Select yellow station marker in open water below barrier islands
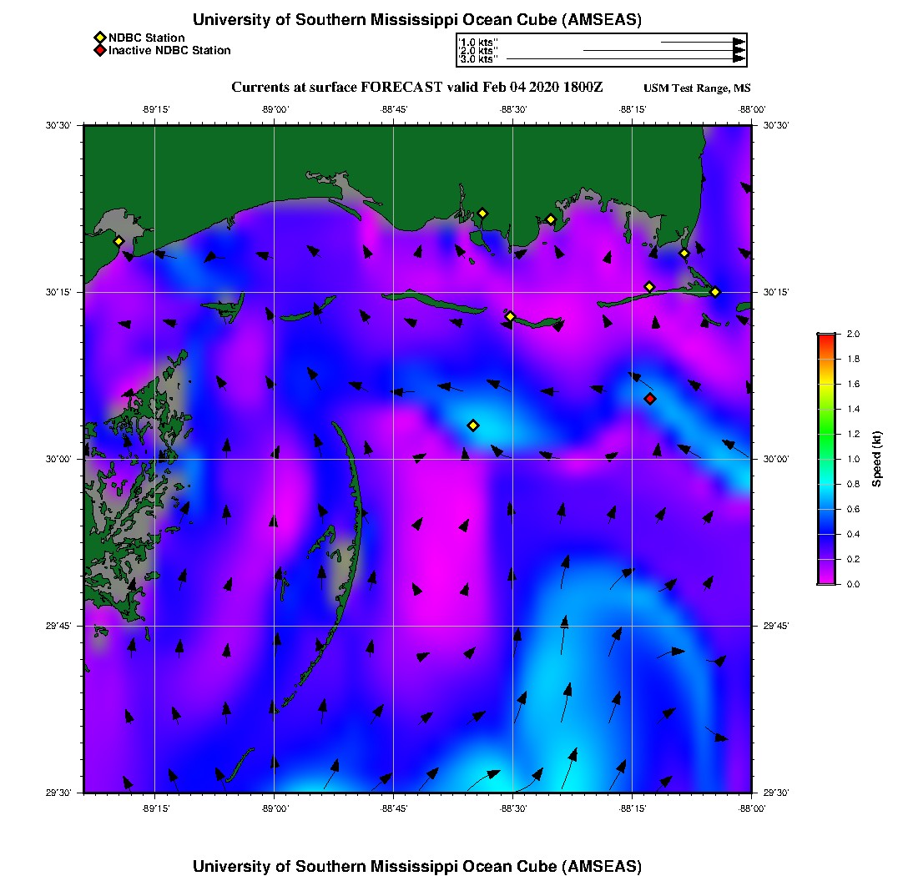Viewport: 918px width, 876px height. coord(473,425)
